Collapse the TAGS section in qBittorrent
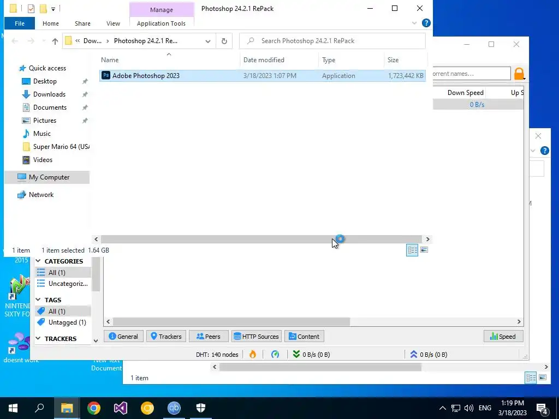 tap(38, 300)
